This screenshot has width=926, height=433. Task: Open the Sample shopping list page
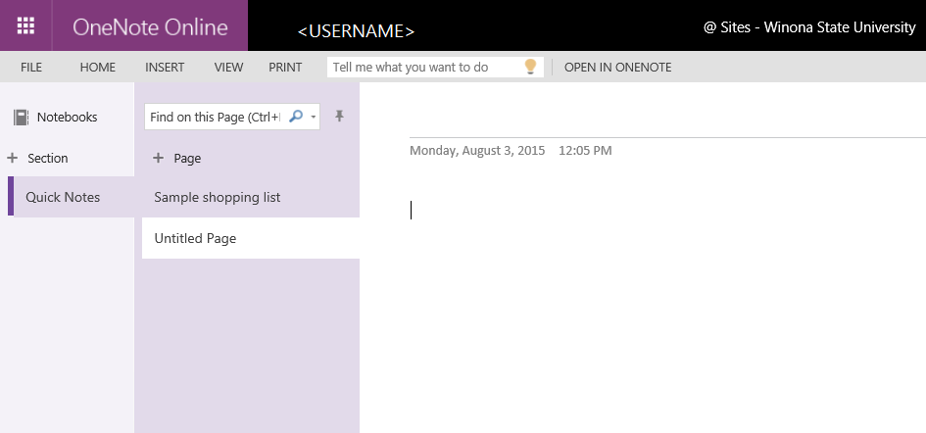tap(218, 197)
